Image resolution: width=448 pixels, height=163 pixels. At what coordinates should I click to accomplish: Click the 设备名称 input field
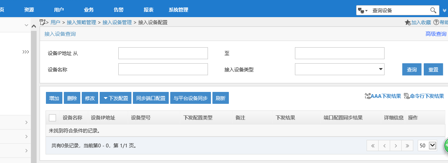(x=163, y=69)
